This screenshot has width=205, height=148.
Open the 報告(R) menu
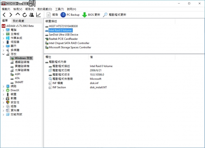click(30, 9)
